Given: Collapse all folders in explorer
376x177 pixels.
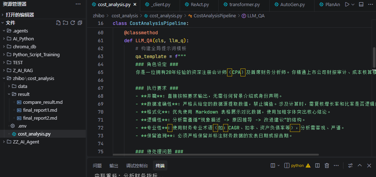Looking at the screenshot, I should pyautogui.click(x=80, y=23).
